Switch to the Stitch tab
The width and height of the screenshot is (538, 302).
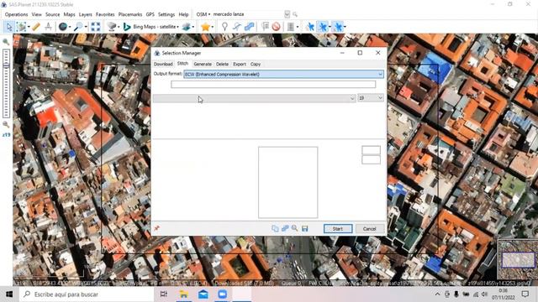pyautogui.click(x=182, y=64)
